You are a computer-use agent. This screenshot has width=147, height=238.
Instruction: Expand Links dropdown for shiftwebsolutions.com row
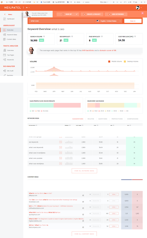[114, 207]
